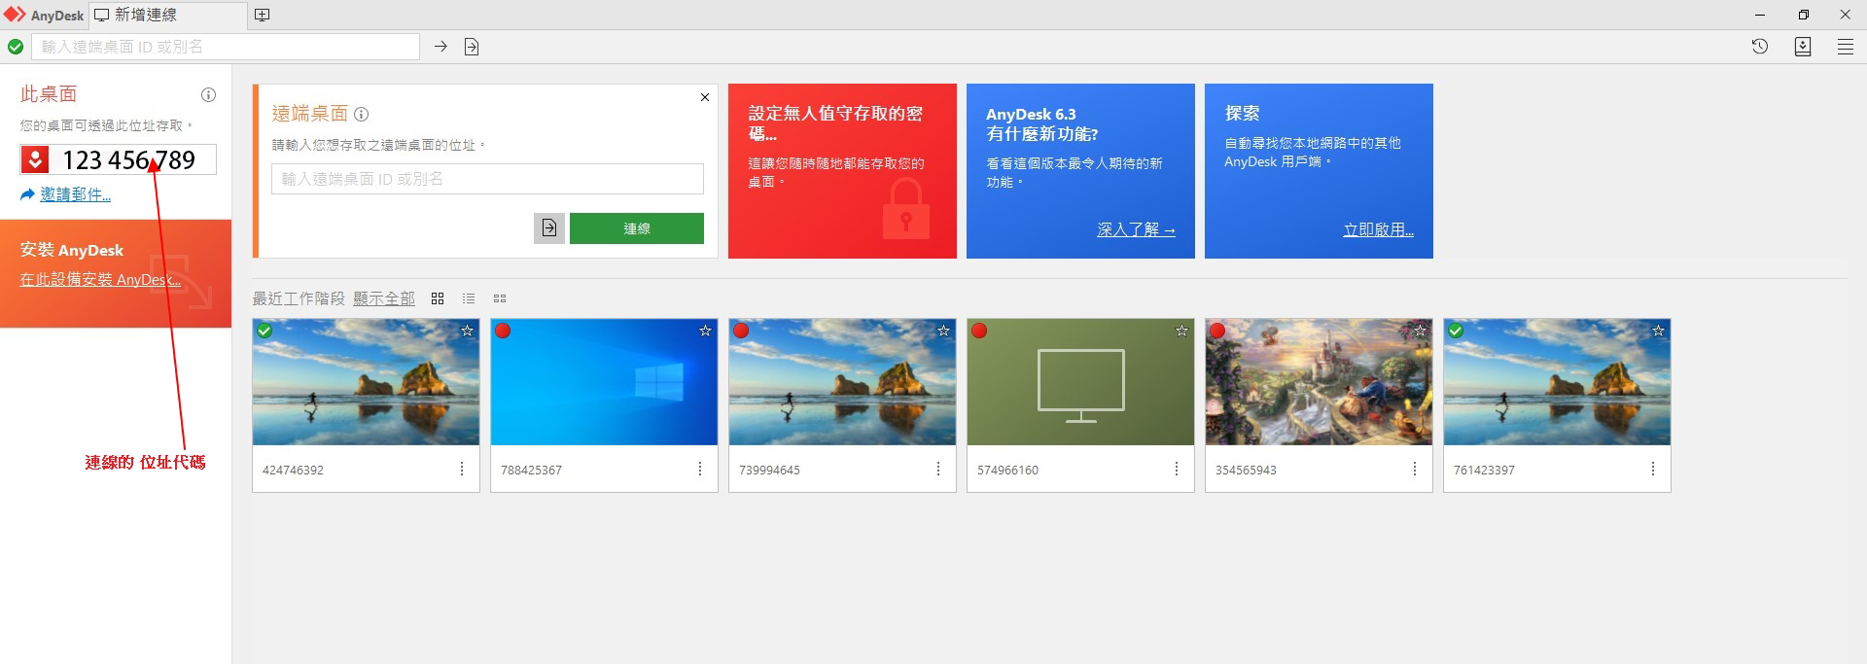Open session history clock icon
Viewport: 1867px width, 664px height.
(1760, 47)
